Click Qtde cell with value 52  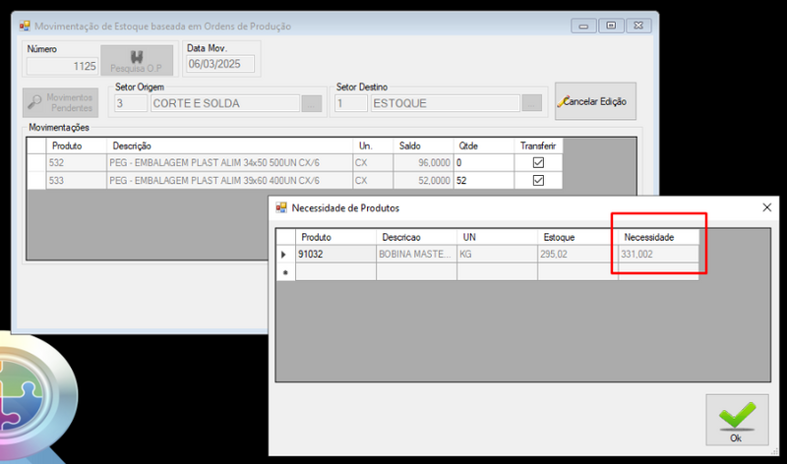[484, 181]
